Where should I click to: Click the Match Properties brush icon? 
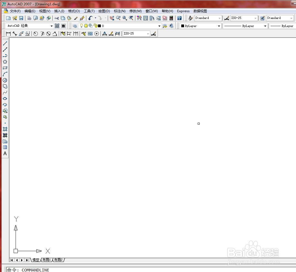(76, 18)
